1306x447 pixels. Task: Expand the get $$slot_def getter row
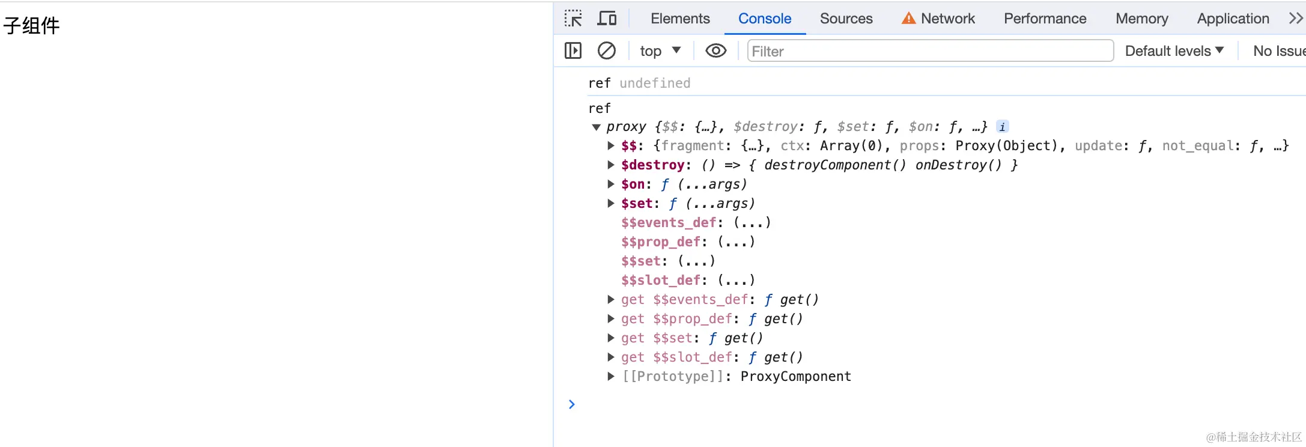click(611, 357)
